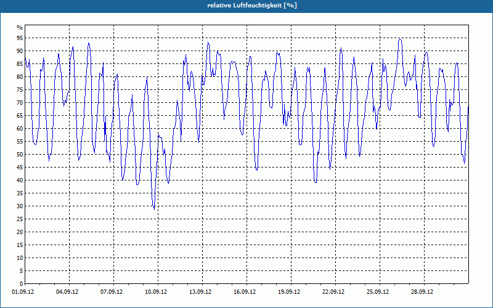493x308 pixels.
Task: Select the date label '28.09.12'
Action: point(422,292)
